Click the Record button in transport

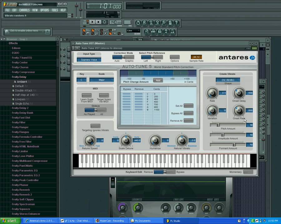pos(104,22)
